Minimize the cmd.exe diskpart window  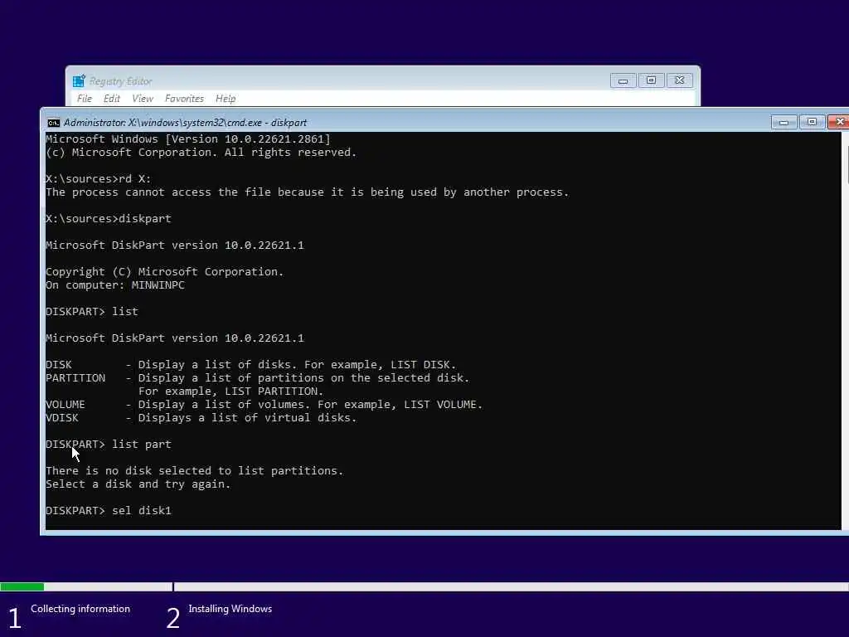click(x=784, y=122)
